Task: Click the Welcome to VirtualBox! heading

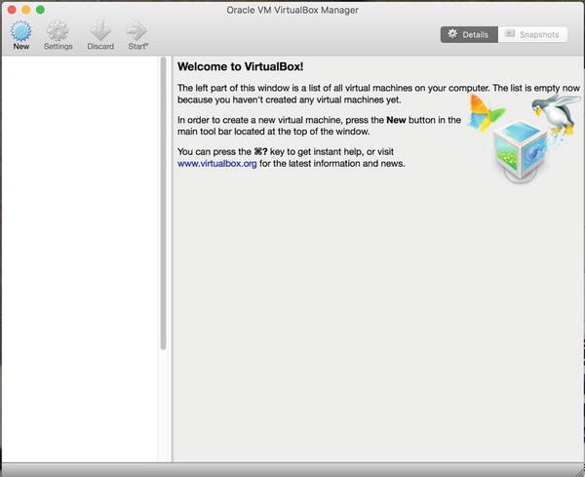Action: (240, 66)
